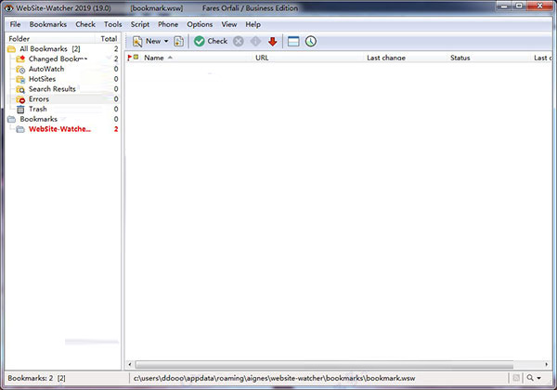The width and height of the screenshot is (557, 390).
Task: Click the horizontal scrollbar left arrow
Action: pyautogui.click(x=130, y=364)
